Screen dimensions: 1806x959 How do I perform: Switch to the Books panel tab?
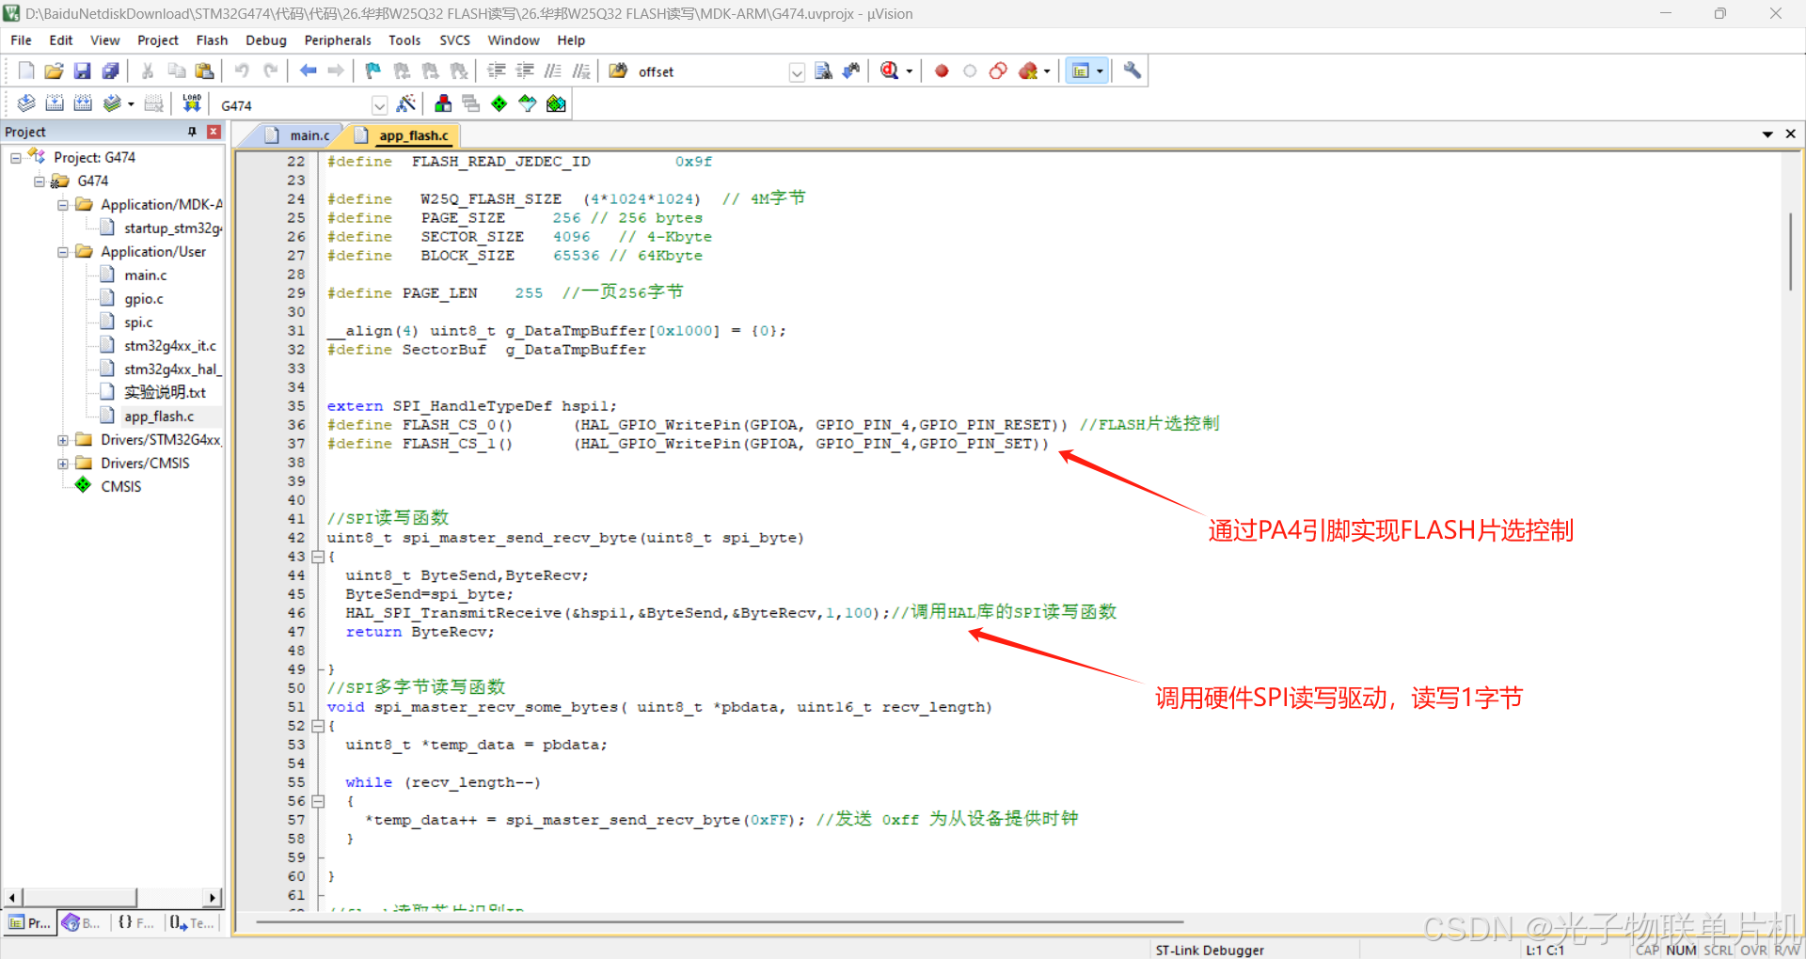(83, 923)
